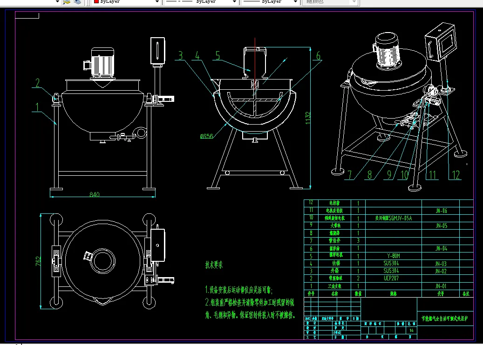
Task: Click balloon number 8 under the isometric view
Action: pos(369,175)
